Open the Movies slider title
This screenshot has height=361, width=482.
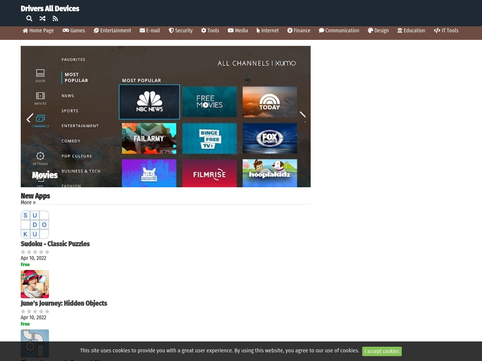point(45,175)
